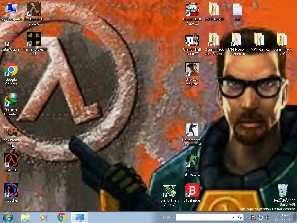
Task: Expand the Address bar dropdown arrow
Action: [x=233, y=217]
